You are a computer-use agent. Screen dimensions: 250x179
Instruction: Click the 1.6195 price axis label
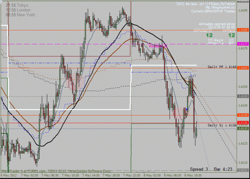[x=243, y=11]
